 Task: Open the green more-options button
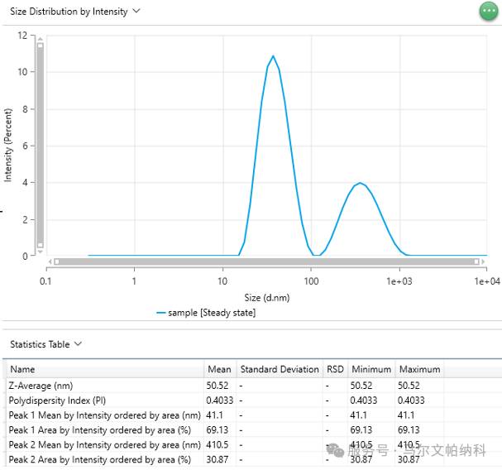point(489,11)
